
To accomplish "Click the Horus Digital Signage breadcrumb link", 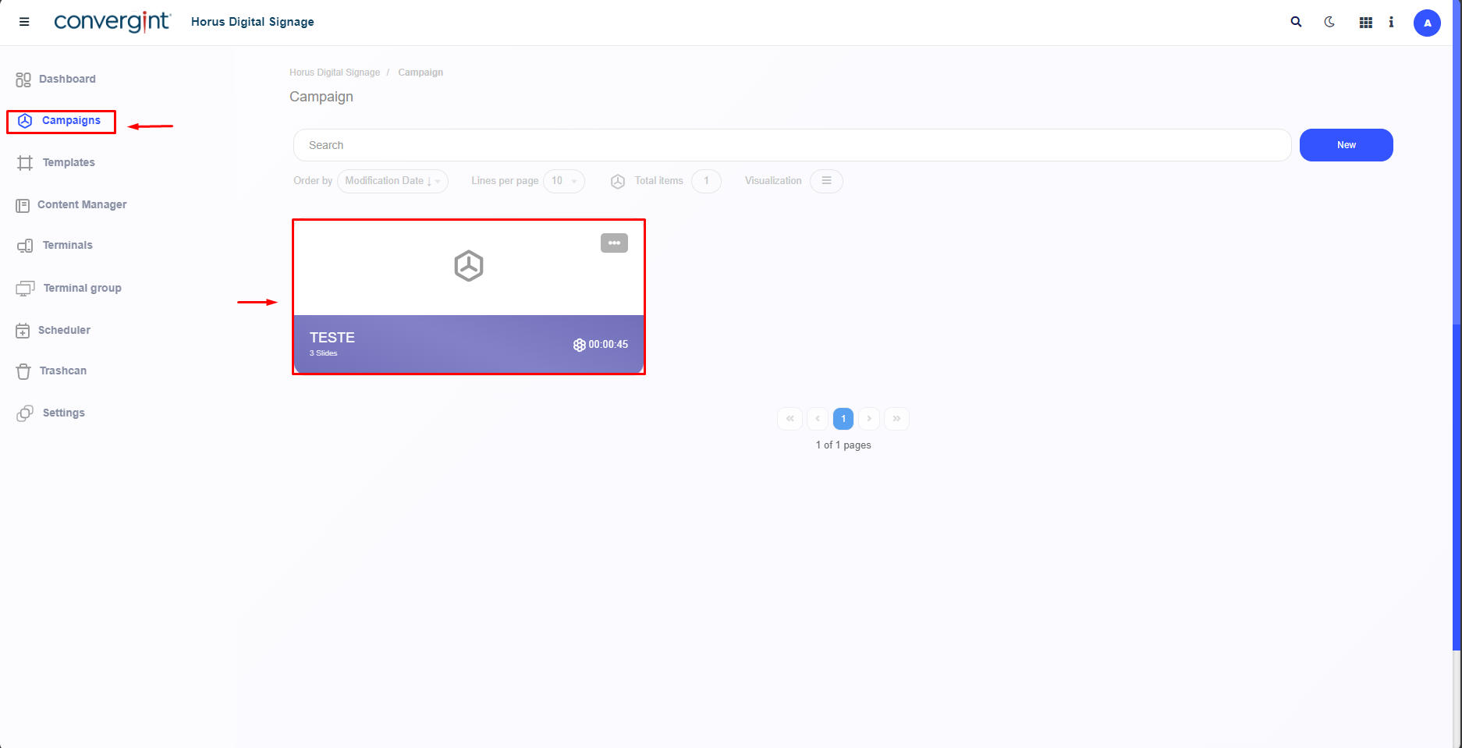I will click(x=334, y=73).
